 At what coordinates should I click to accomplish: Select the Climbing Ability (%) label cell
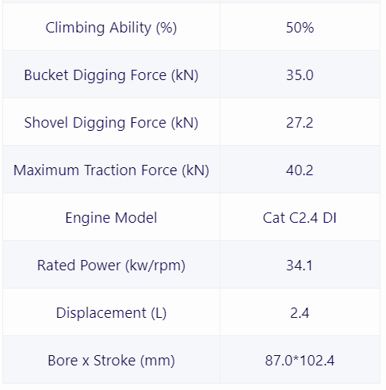point(111,27)
